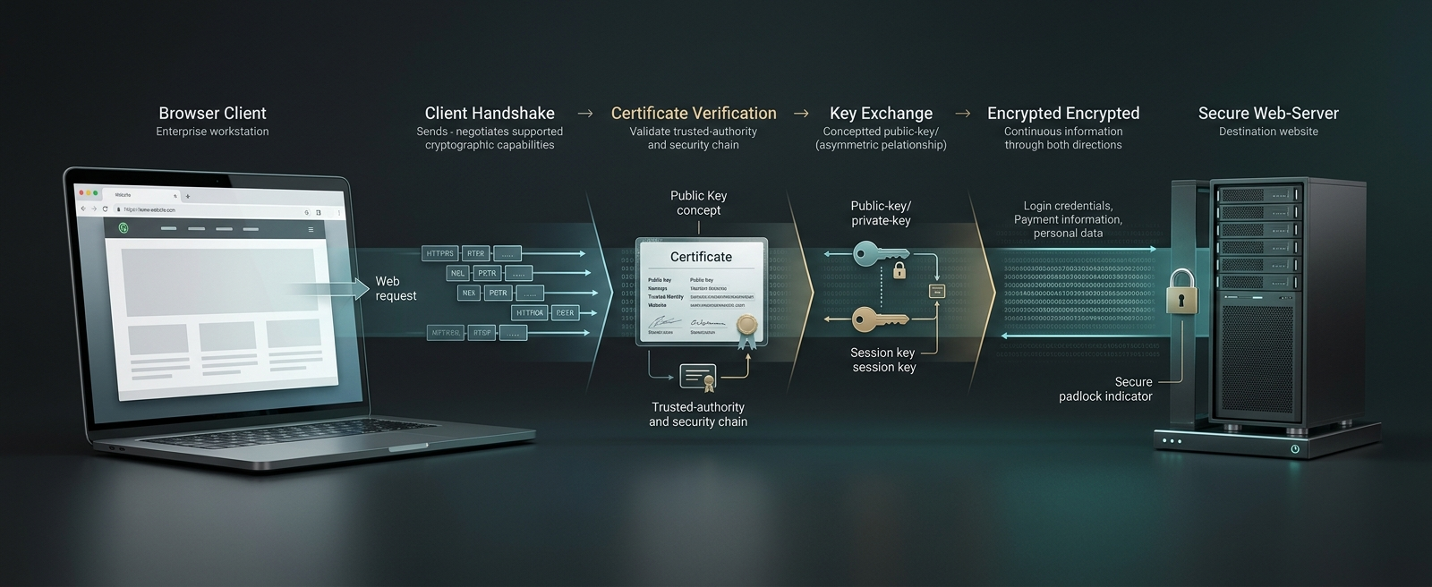Click the Secure padlock indicator label
This screenshot has height=587, width=1432.
[x=1106, y=388]
